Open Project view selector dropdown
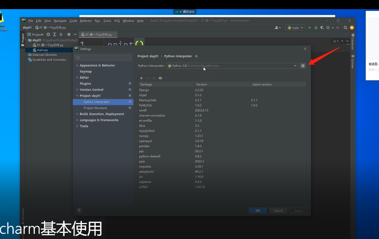The width and height of the screenshot is (379, 239). pos(36,34)
